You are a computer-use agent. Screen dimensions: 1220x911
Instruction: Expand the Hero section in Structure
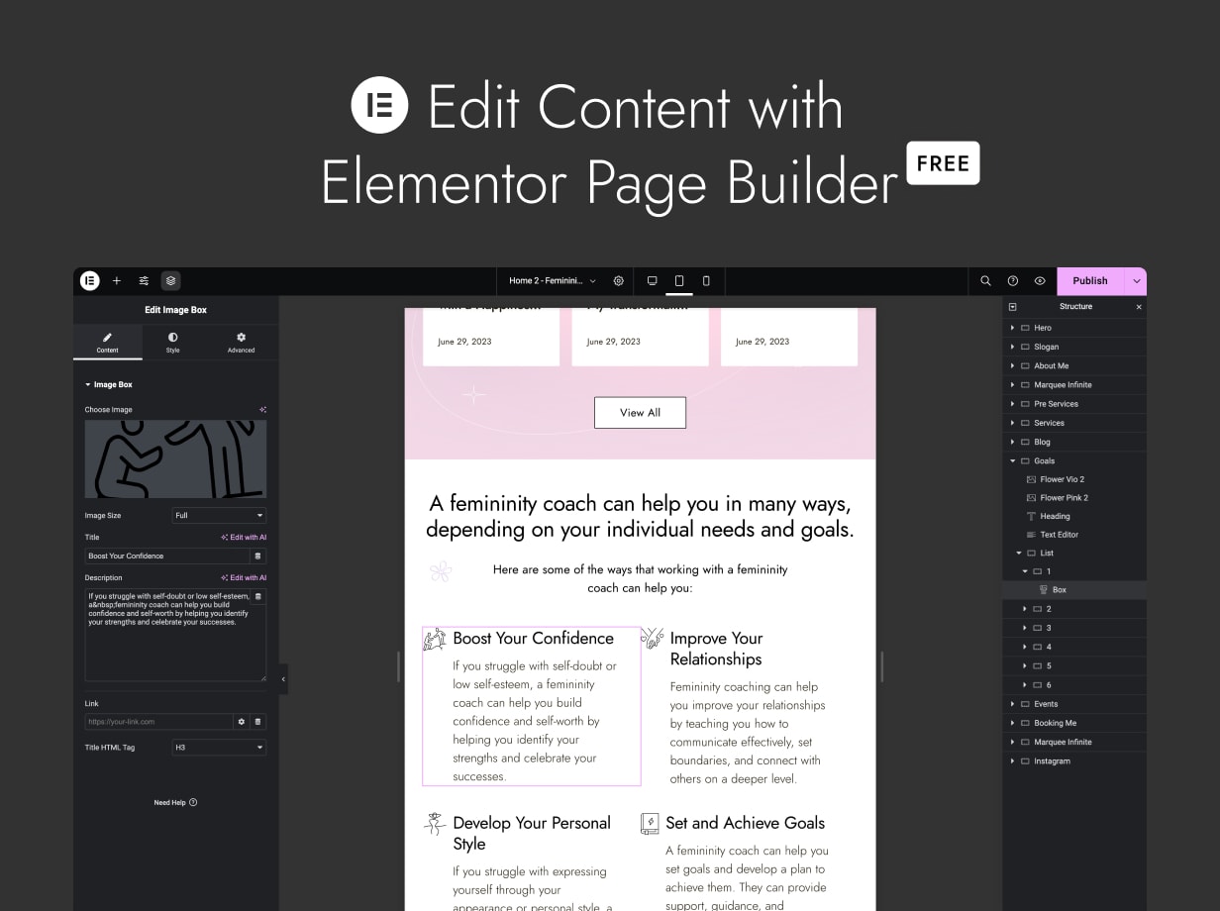pyautogui.click(x=1012, y=328)
